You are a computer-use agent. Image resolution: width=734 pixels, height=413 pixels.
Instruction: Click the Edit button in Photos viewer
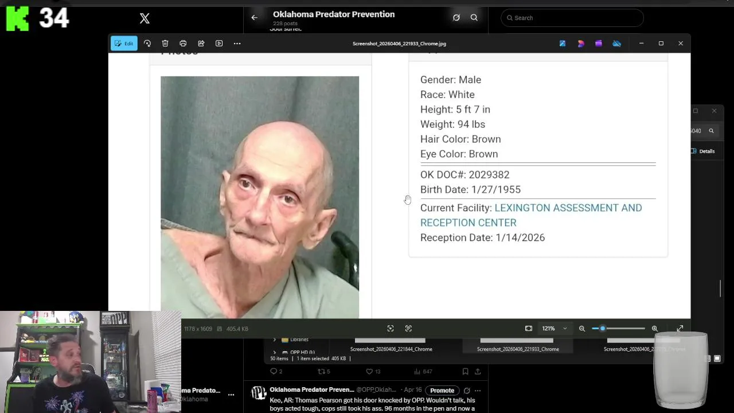[x=124, y=44]
